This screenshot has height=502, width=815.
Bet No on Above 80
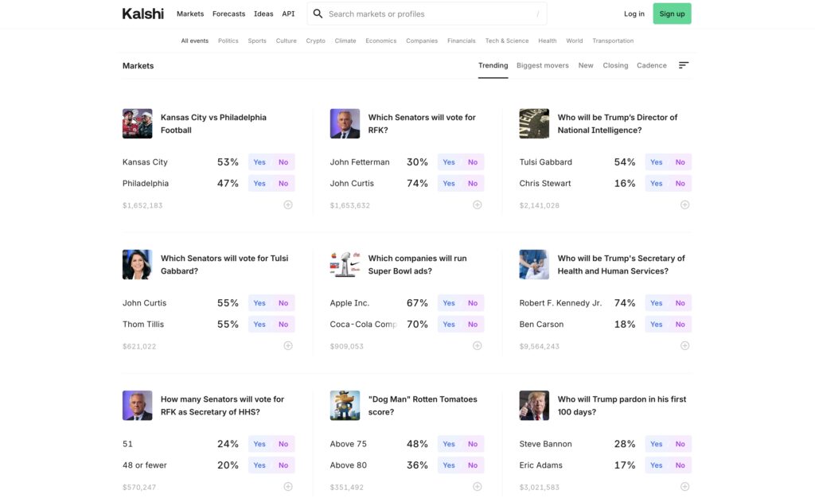tap(473, 465)
